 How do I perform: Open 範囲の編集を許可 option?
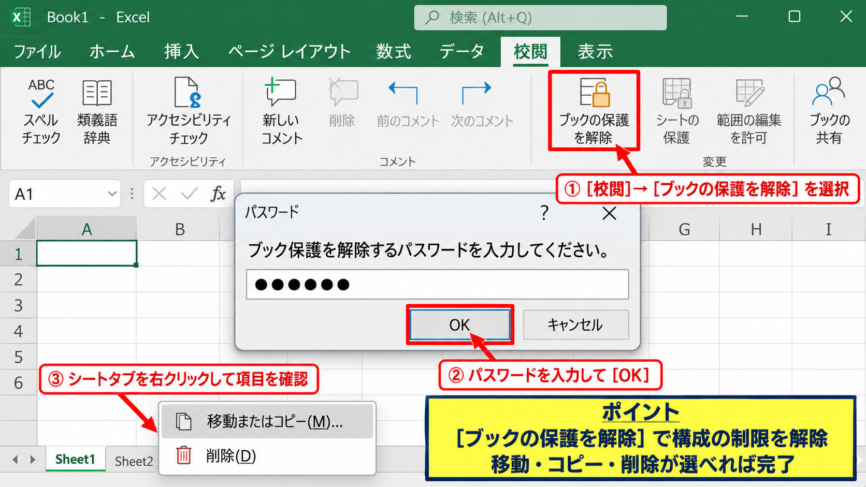tap(749, 111)
